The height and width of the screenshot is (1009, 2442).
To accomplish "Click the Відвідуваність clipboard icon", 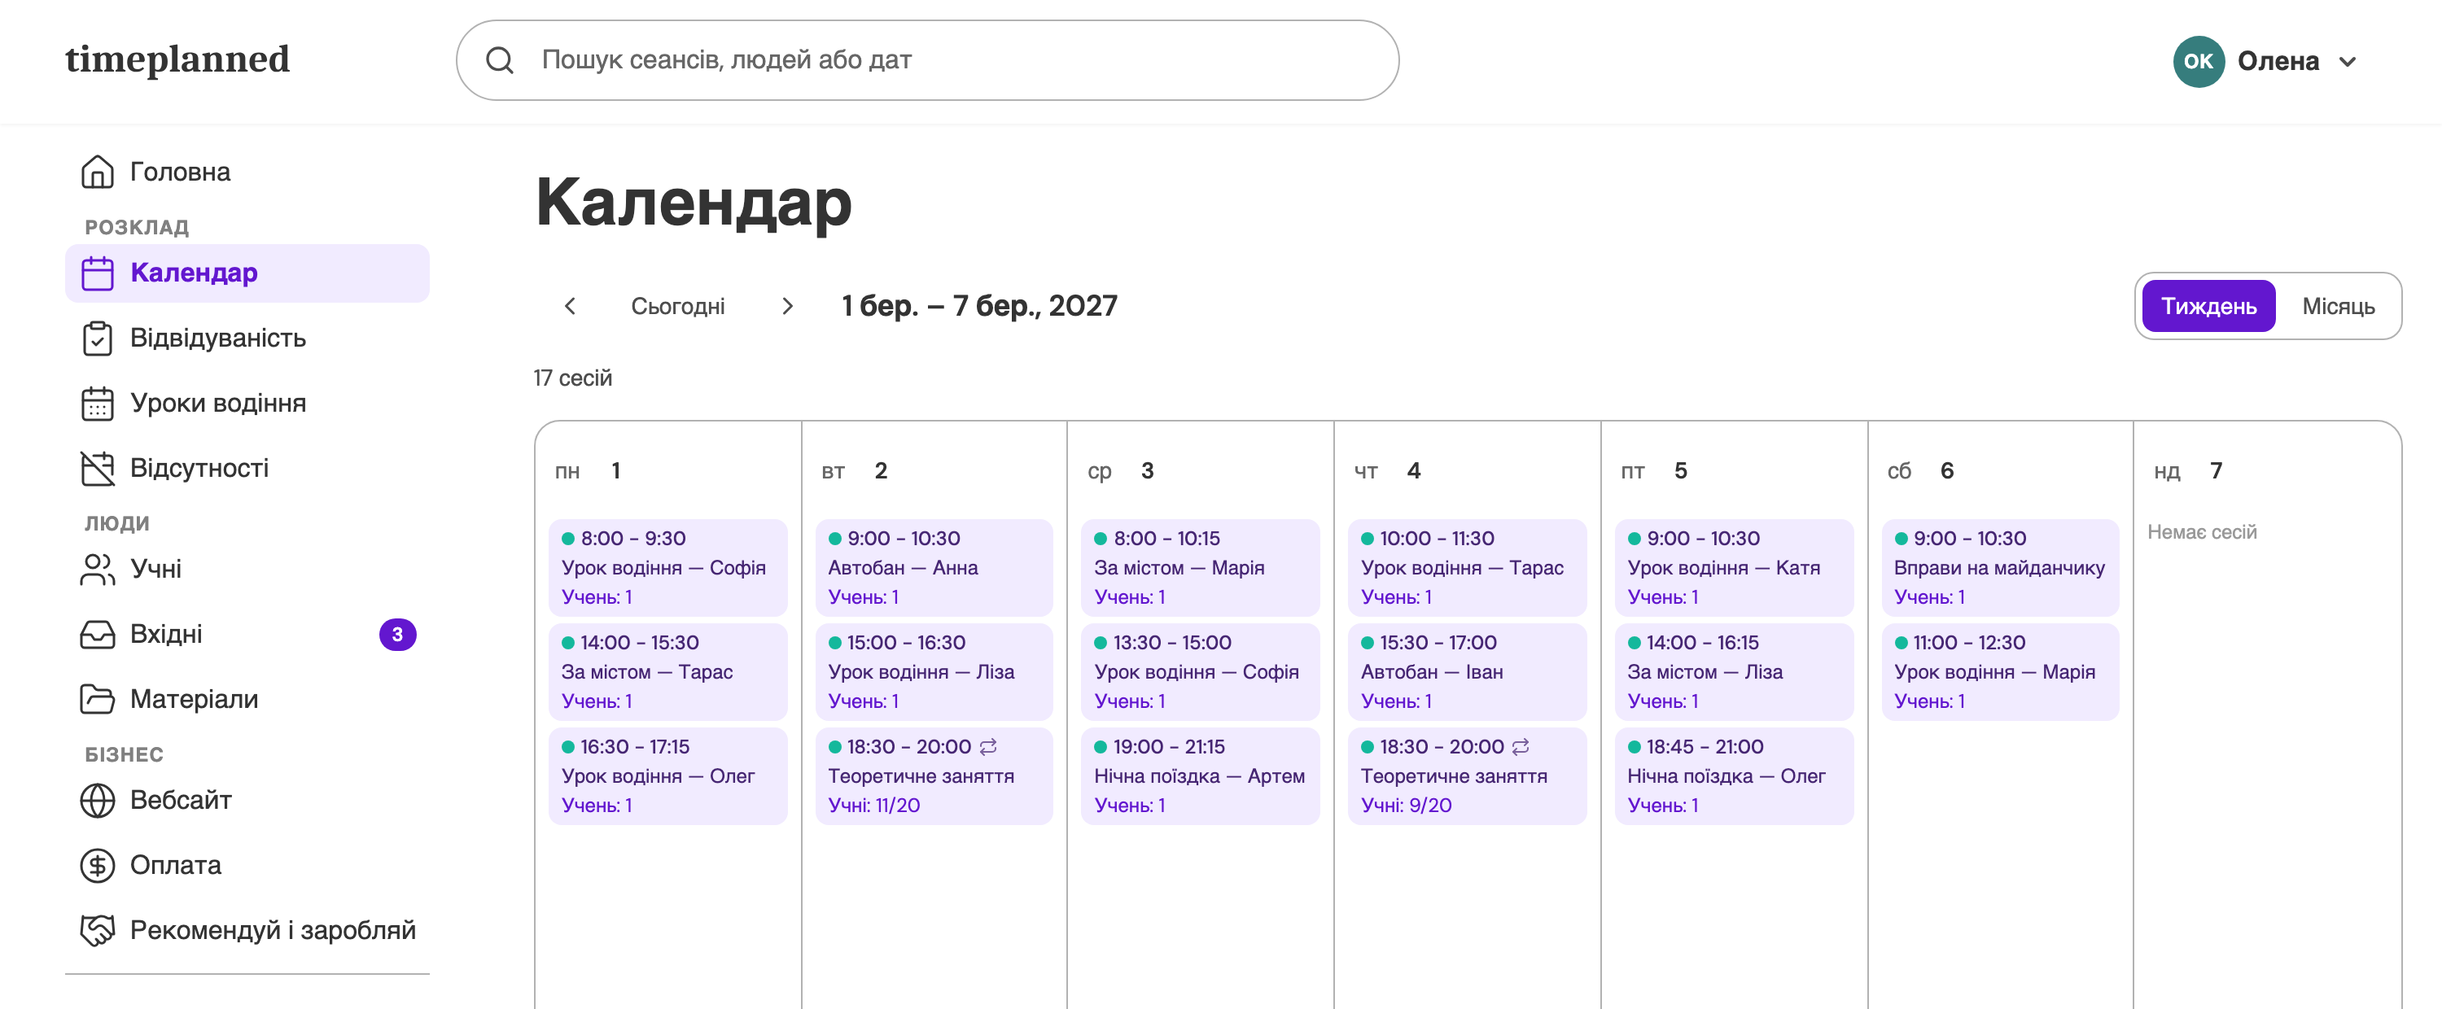I will click(98, 339).
